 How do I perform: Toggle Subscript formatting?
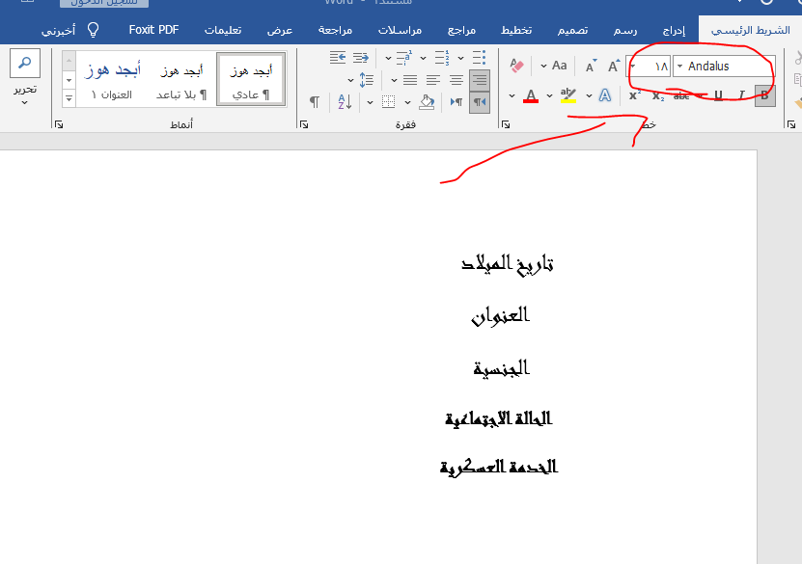(658, 95)
